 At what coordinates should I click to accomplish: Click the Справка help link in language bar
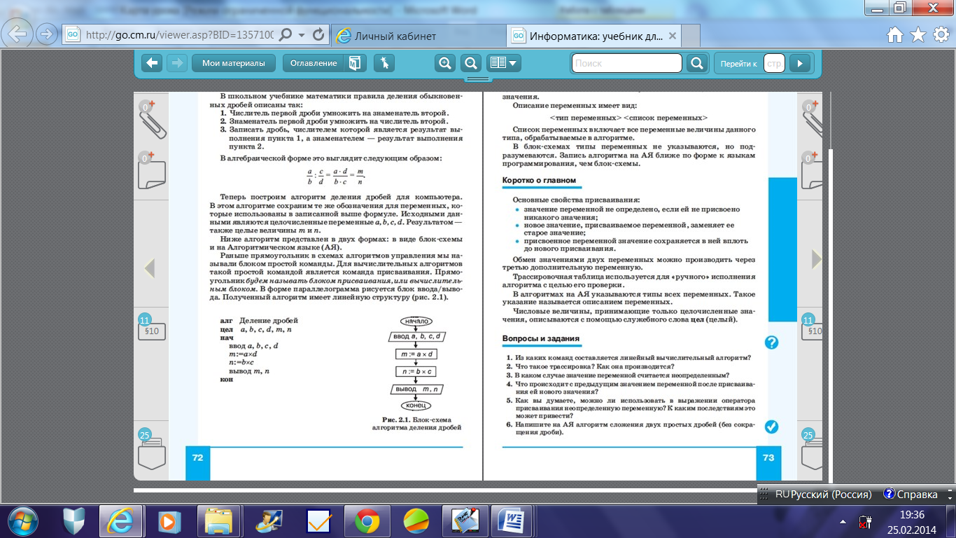(911, 495)
